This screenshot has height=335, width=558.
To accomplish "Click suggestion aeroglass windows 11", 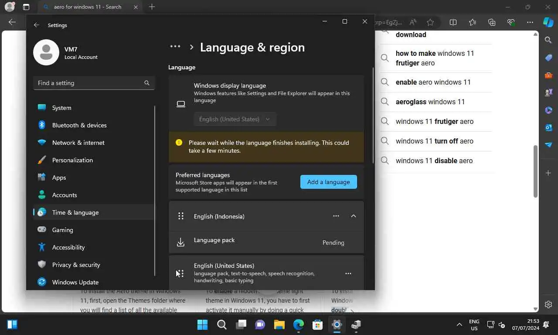I will pos(436,102).
